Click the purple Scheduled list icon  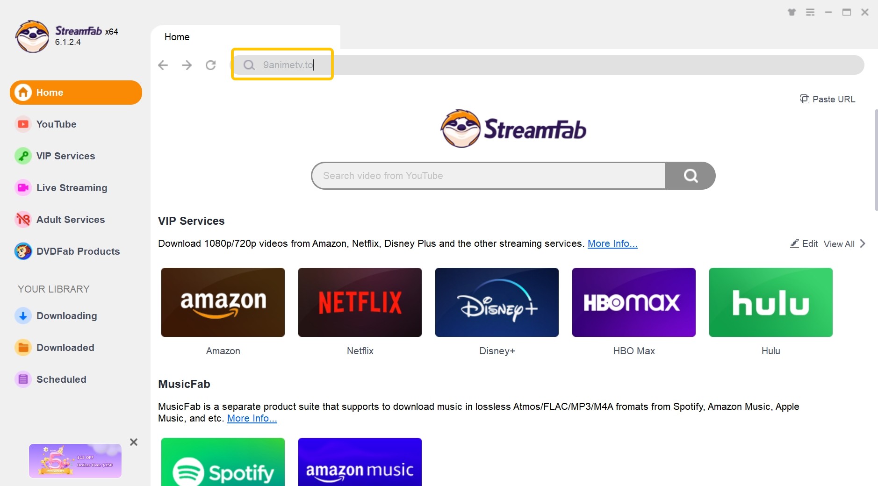coord(23,379)
